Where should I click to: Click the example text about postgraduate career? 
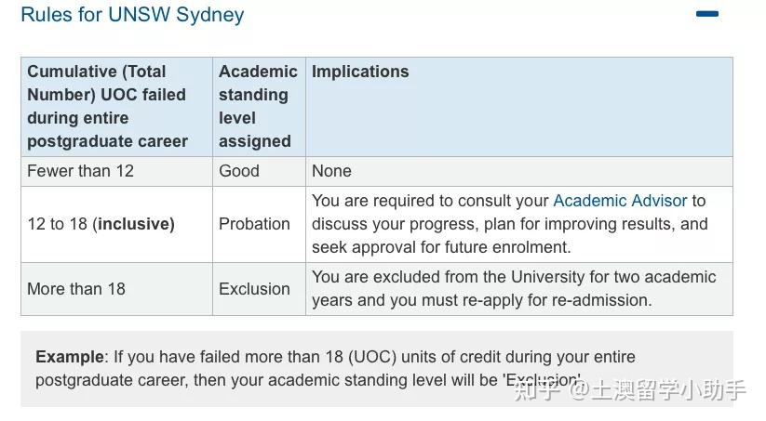pyautogui.click(x=307, y=380)
